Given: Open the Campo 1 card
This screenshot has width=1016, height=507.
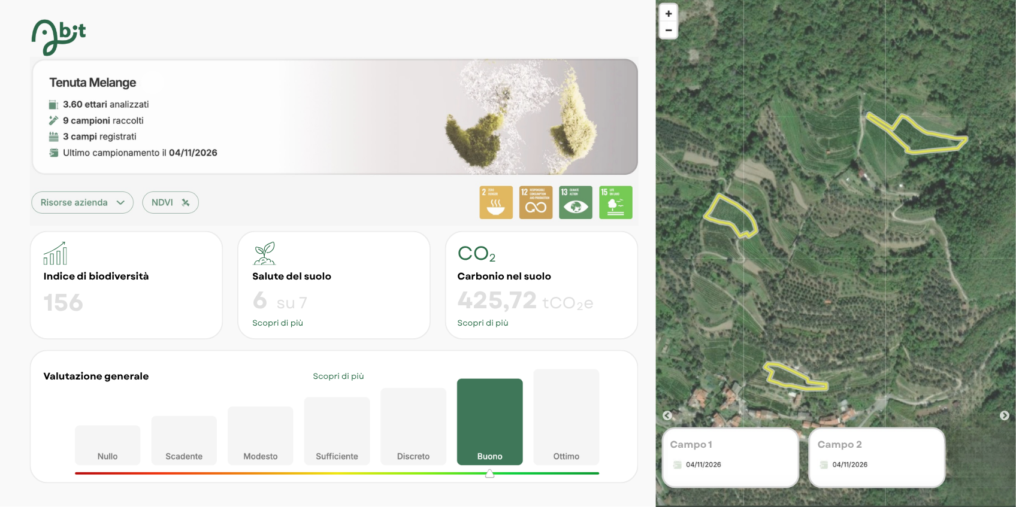Looking at the screenshot, I should point(730,457).
